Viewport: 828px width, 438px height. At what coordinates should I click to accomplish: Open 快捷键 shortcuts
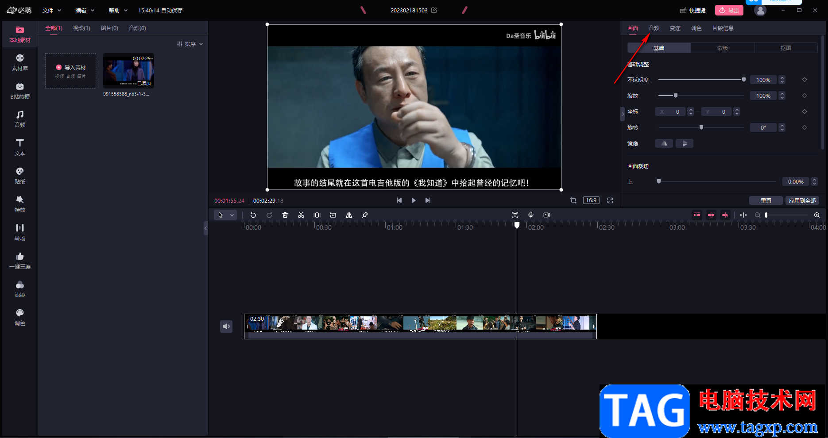point(693,10)
